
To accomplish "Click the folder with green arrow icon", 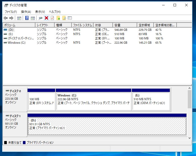I will pos(58,18).
